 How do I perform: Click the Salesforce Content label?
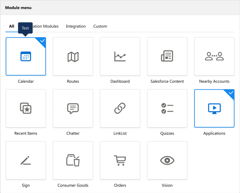(x=167, y=81)
